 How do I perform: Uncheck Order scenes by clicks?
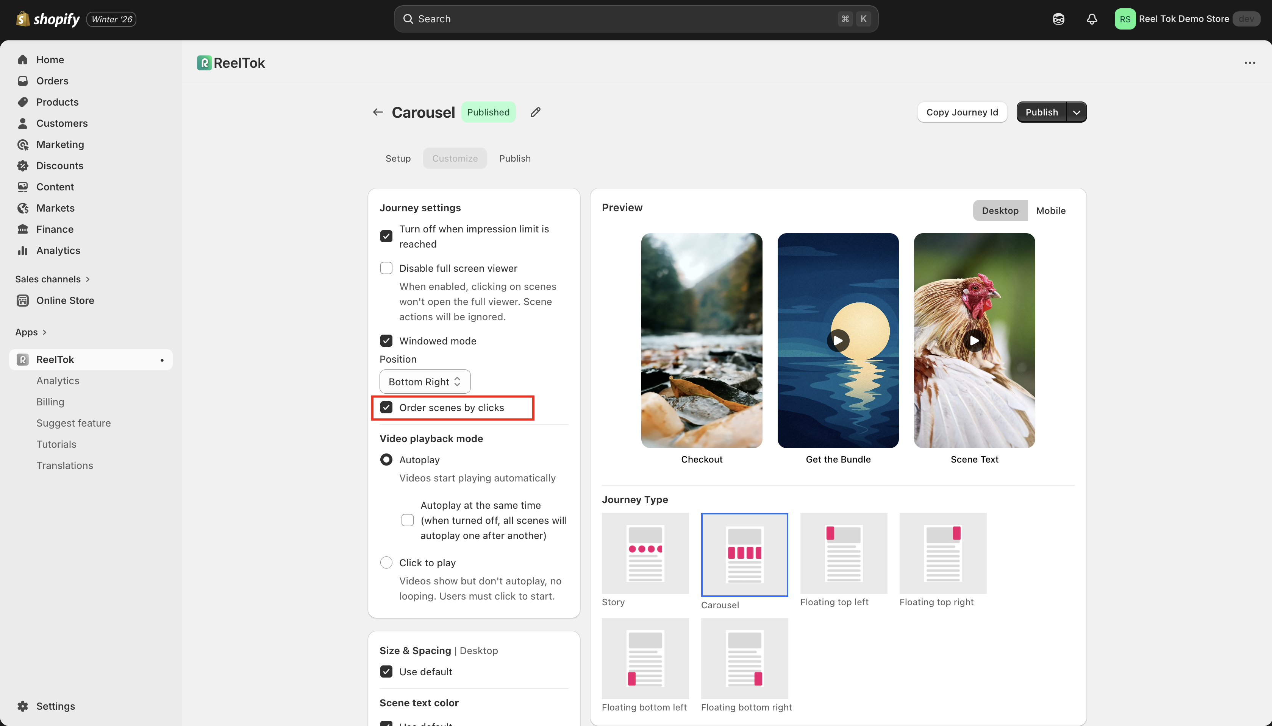pos(386,407)
